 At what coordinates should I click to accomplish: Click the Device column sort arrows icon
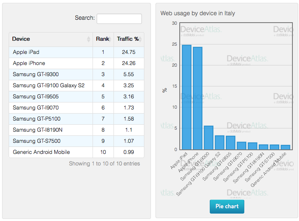coord(88,40)
